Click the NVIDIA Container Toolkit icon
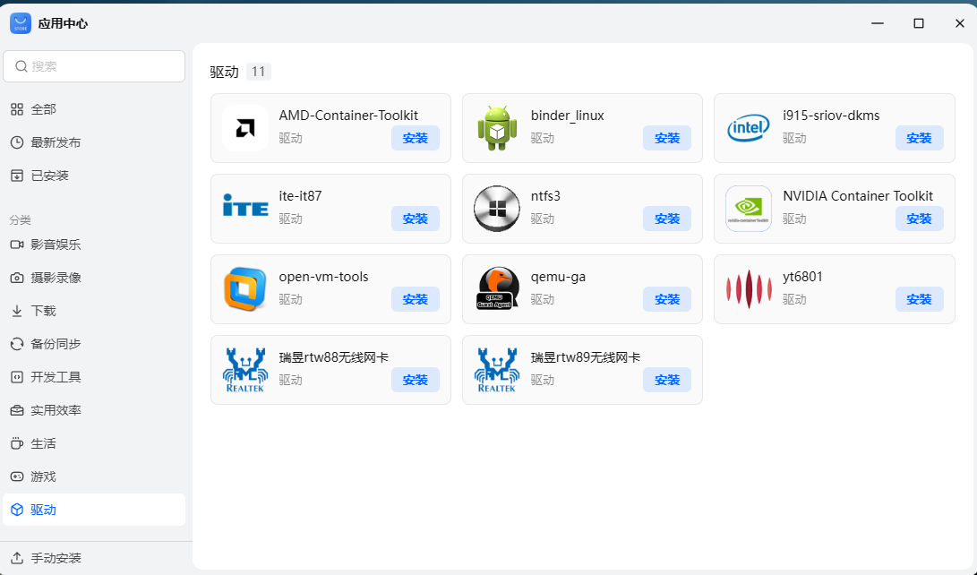Image resolution: width=977 pixels, height=575 pixels. point(749,209)
